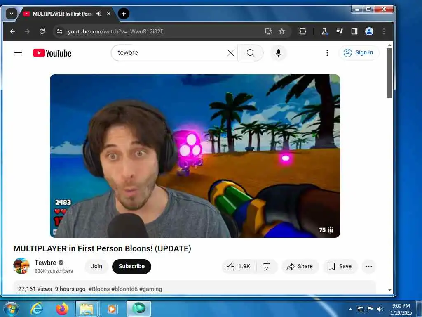
Task: Open network icon in system tray
Action: tap(360, 309)
